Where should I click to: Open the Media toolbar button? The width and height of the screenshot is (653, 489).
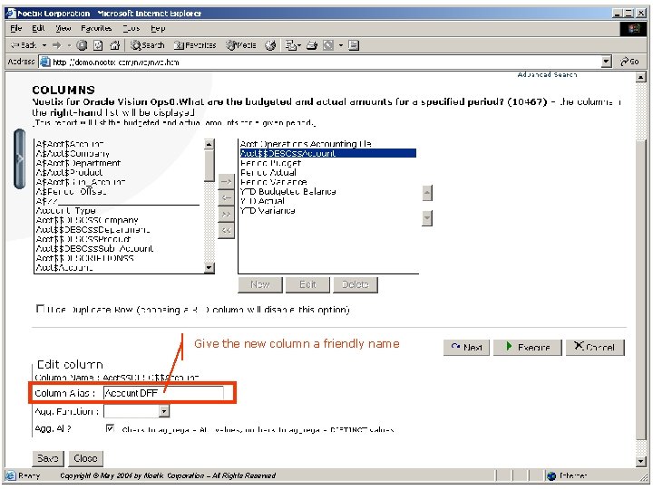click(x=240, y=45)
